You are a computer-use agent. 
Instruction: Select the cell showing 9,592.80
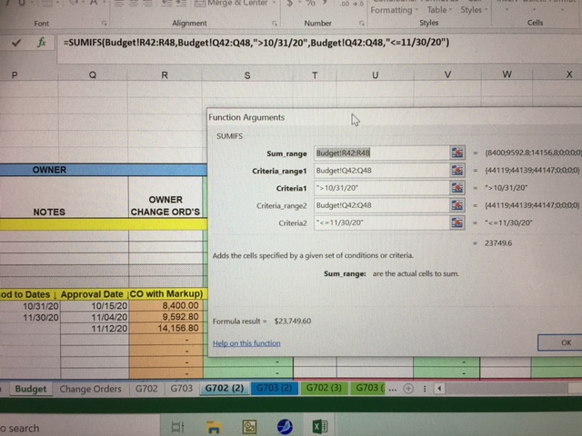click(x=166, y=317)
